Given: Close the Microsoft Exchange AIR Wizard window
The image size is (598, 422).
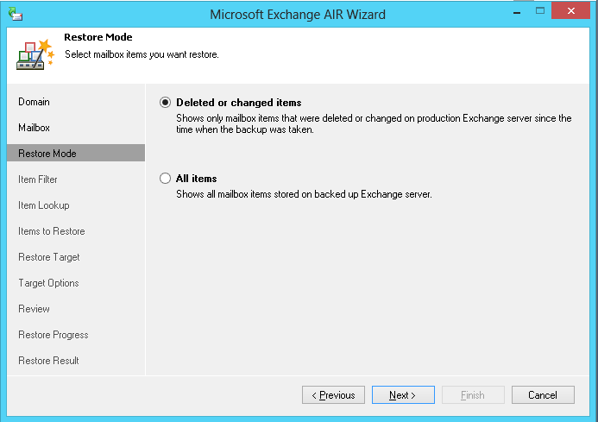Looking at the screenshot, I should click(x=571, y=10).
